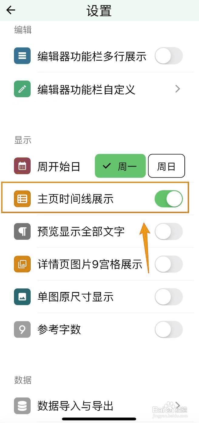Turn on 预览显示全部文字
Image resolution: width=199 pixels, height=423 pixels.
pyautogui.click(x=169, y=232)
